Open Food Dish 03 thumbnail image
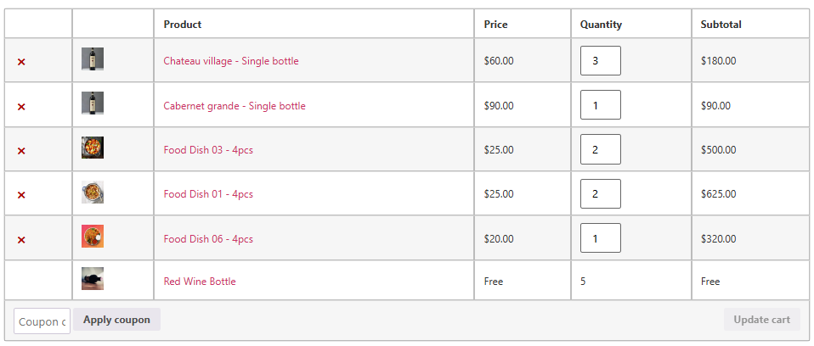The image size is (814, 346). pyautogui.click(x=93, y=148)
